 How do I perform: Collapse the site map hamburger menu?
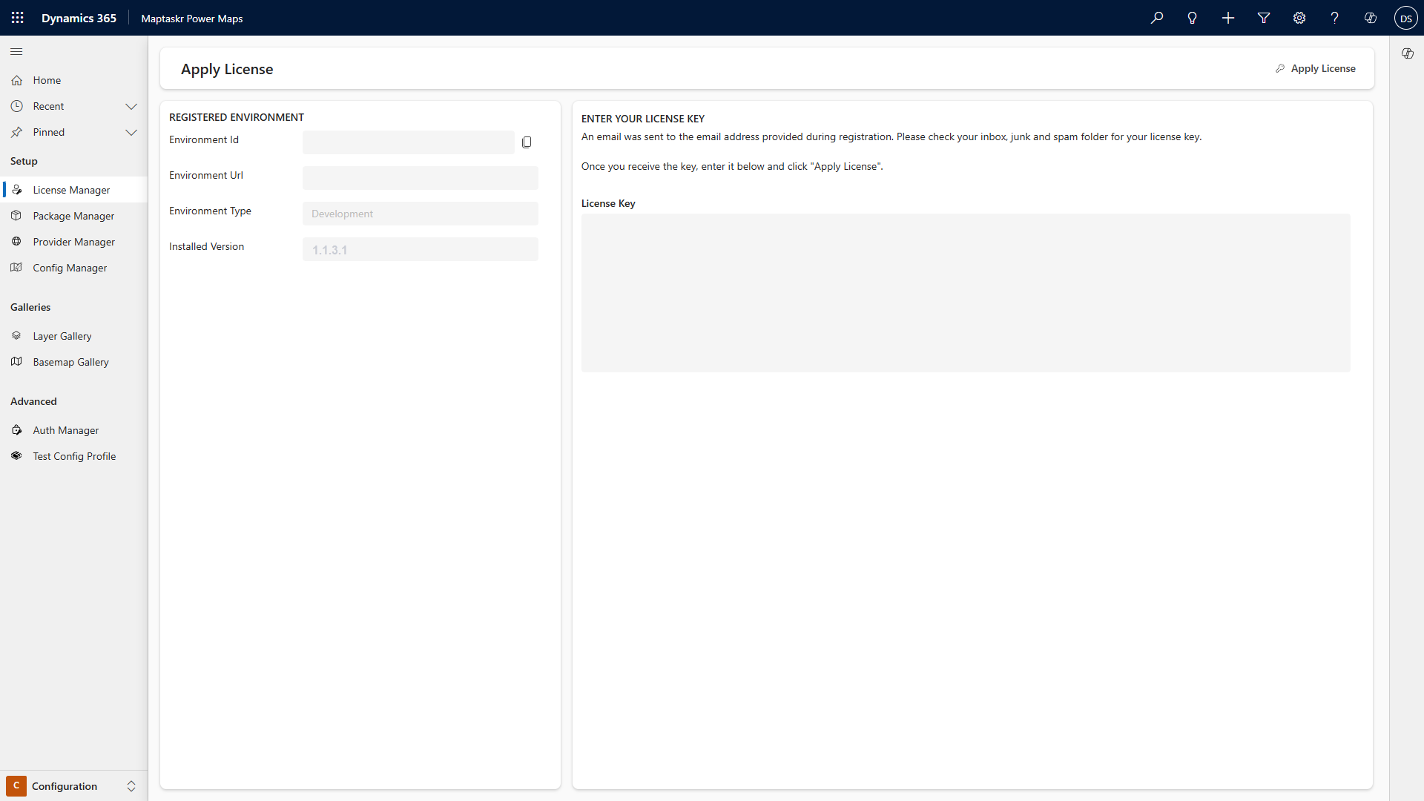pyautogui.click(x=16, y=52)
